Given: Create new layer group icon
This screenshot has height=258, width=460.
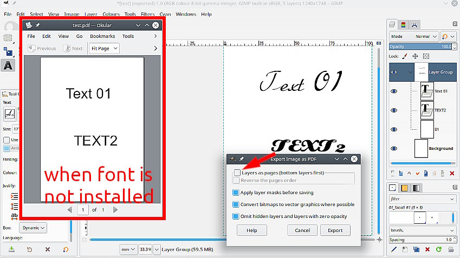Looking at the screenshot, I should pyautogui.click(x=401, y=174).
